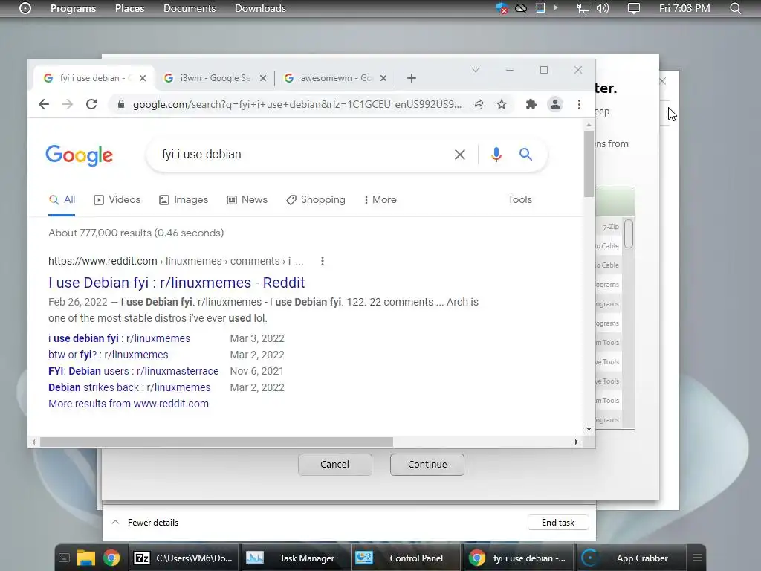Click the scroll-down arrow in Chrome

point(589,429)
